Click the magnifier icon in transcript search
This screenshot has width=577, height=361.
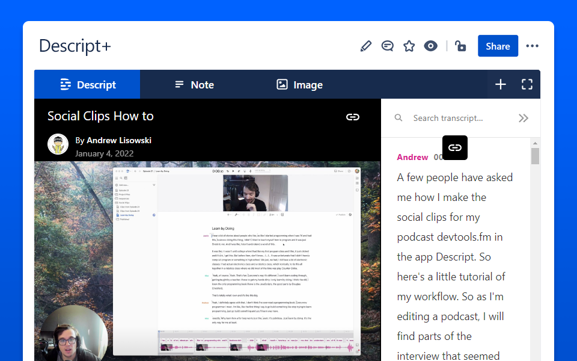click(398, 118)
